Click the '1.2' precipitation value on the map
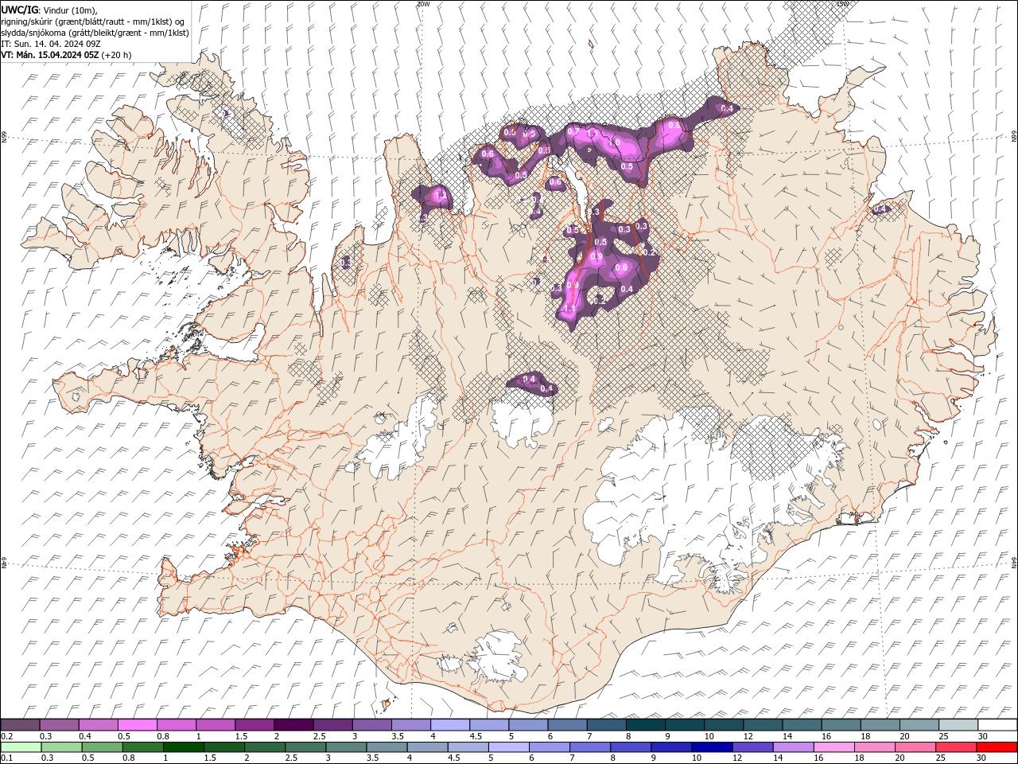This screenshot has height=764, width=1018. coord(441,195)
